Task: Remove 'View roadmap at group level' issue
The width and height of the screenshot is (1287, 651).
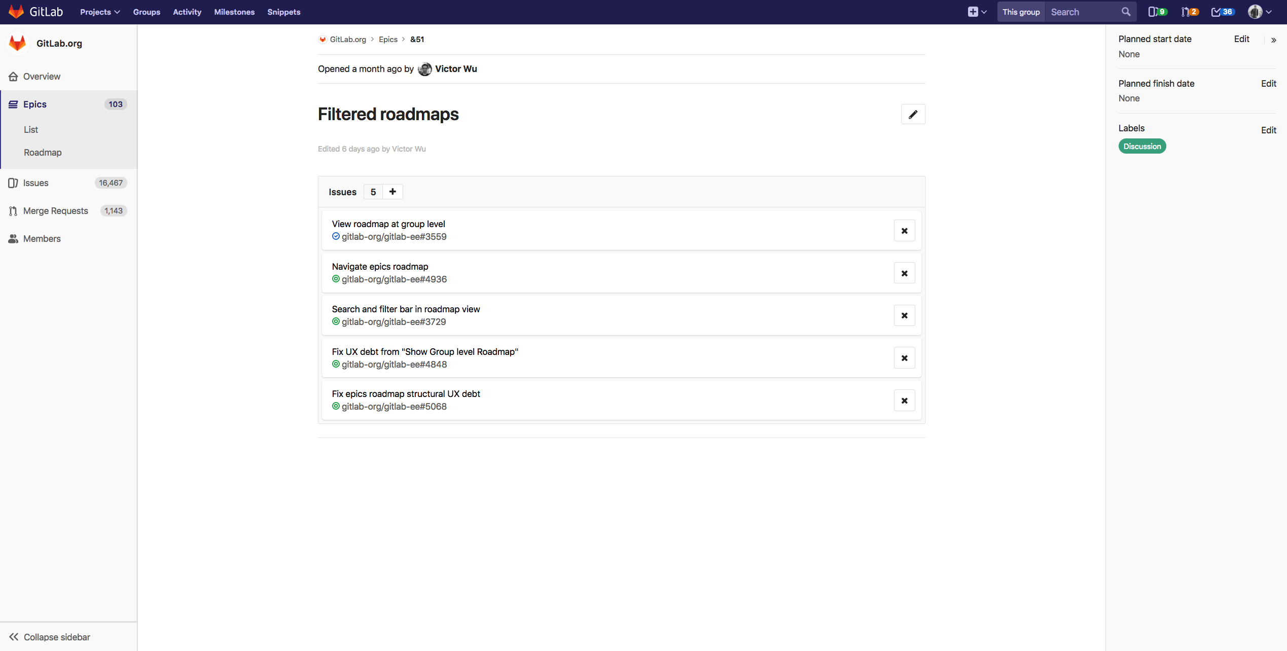Action: 904,231
